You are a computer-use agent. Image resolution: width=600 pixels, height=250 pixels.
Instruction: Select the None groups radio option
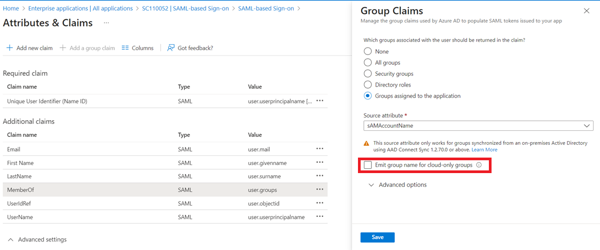368,51
